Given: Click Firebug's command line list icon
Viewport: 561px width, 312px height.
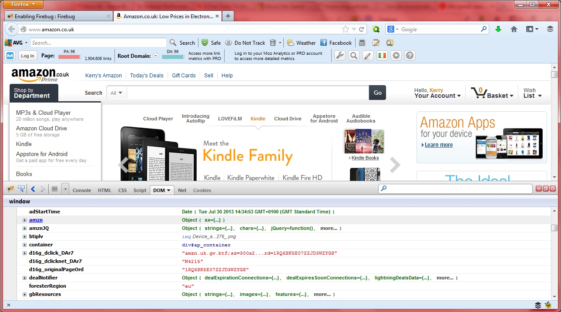Looking at the screenshot, I should click(x=54, y=189).
